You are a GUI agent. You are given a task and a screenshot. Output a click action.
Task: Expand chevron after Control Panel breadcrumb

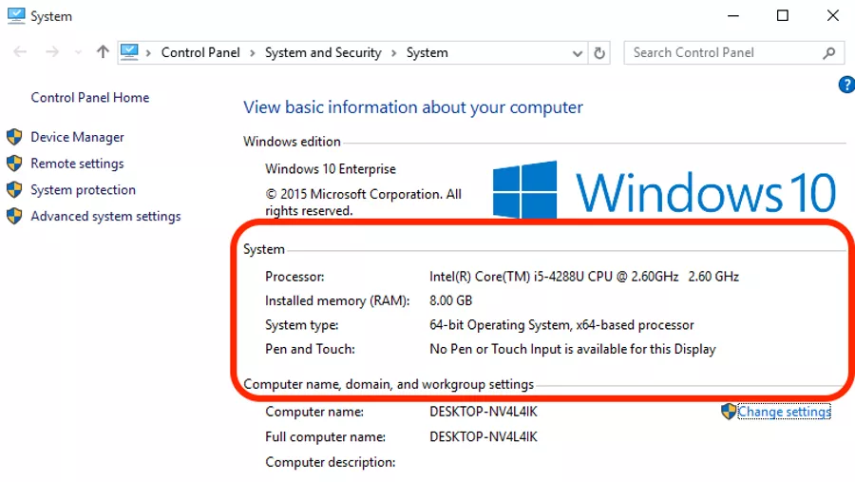tap(253, 53)
